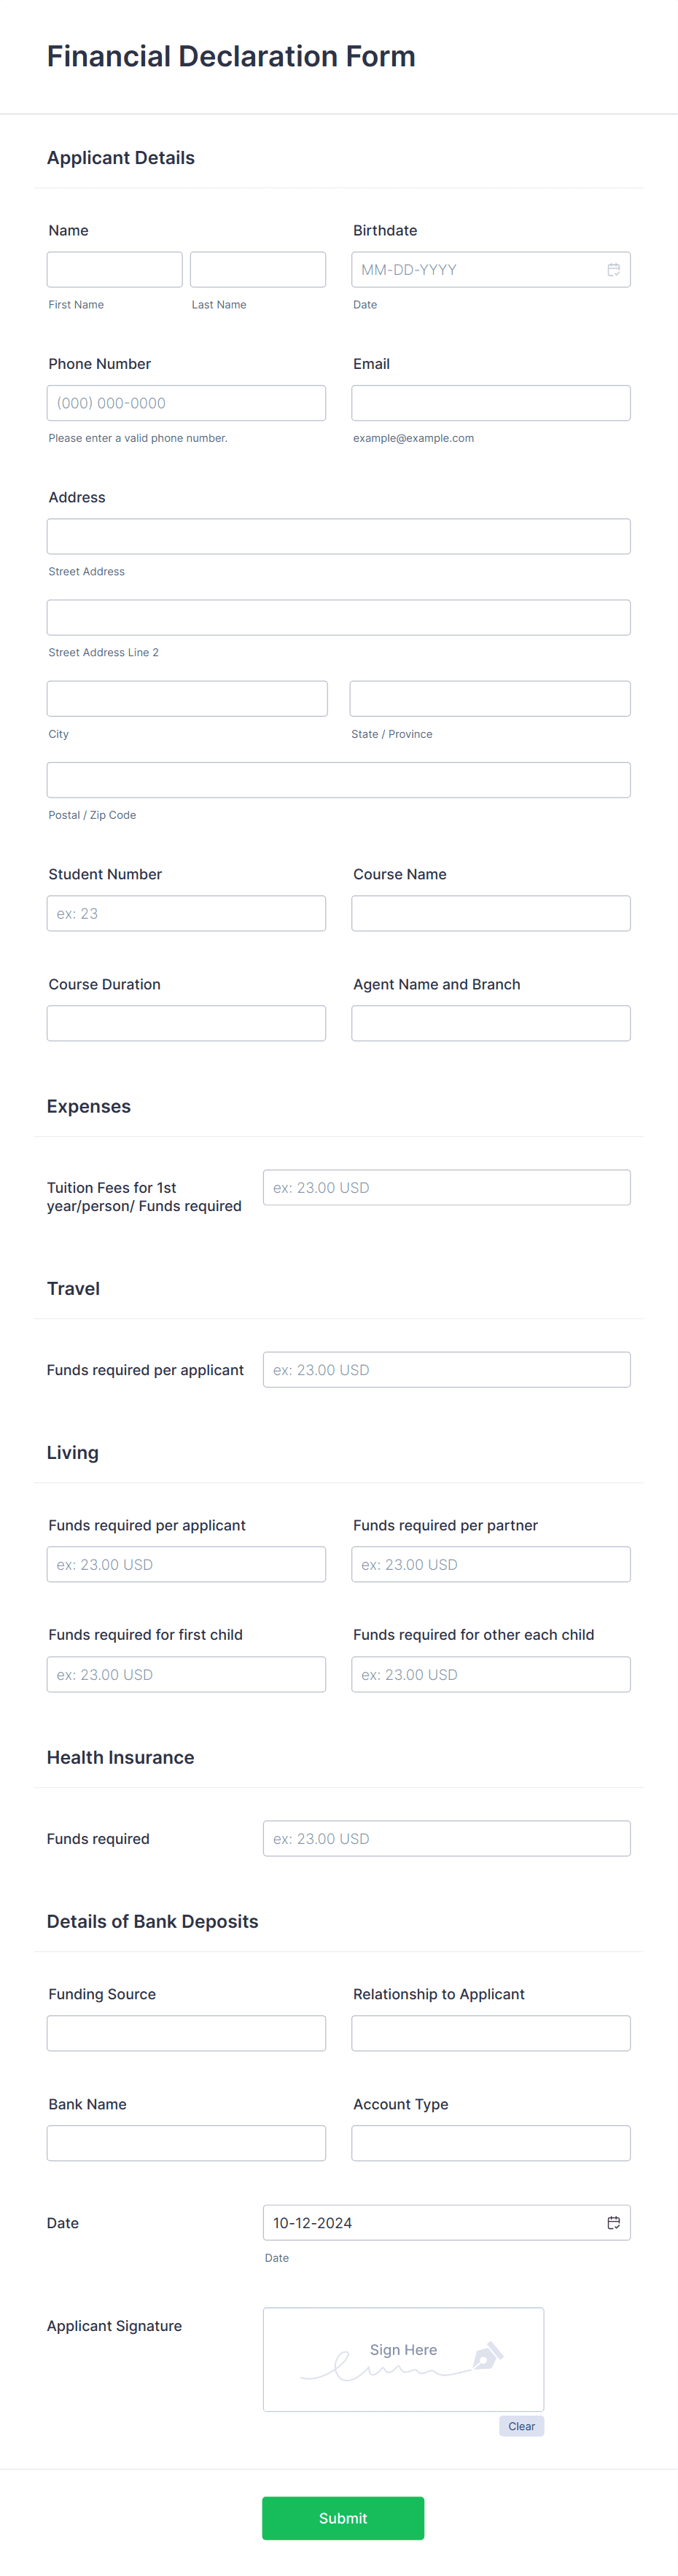The image size is (678, 2576).
Task: Open the Birthdate calendar picker icon
Action: (613, 270)
